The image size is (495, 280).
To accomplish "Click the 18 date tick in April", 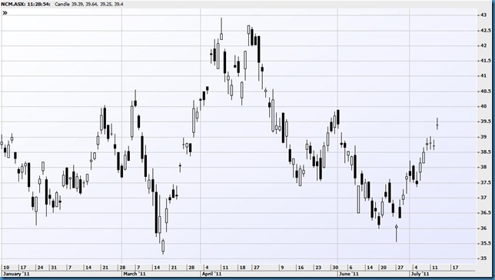I will pos(242,268).
